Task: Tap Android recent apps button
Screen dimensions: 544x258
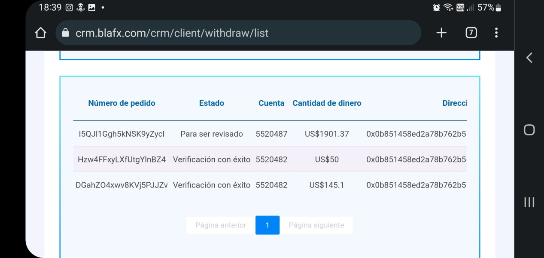Action: (529, 202)
